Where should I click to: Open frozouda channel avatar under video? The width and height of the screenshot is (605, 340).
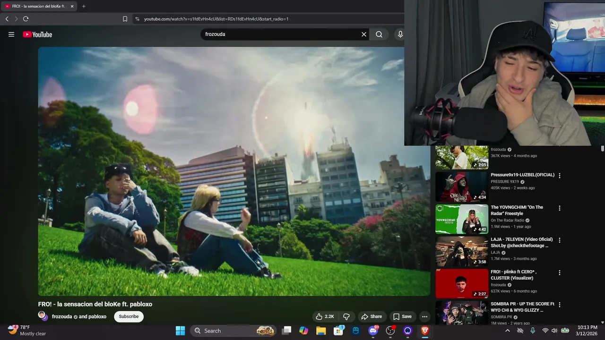[43, 316]
